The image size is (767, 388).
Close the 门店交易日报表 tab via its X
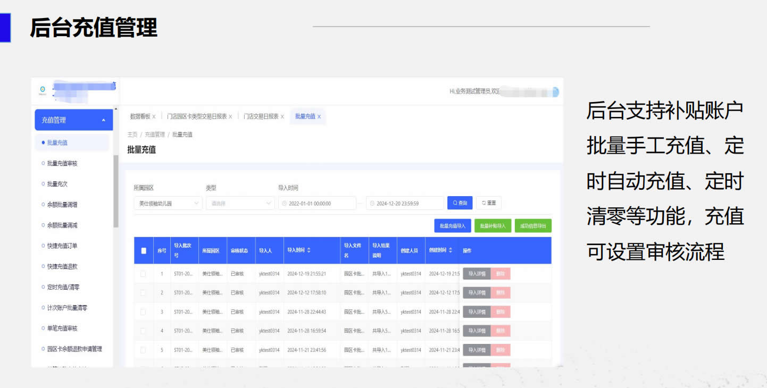282,116
